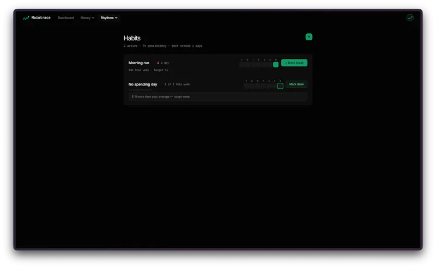This screenshot has height=268, width=436.
Task: Open the profile avatar icon in the header
Action: (x=410, y=18)
